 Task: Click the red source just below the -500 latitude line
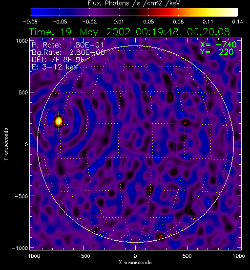[x=150, y=190]
